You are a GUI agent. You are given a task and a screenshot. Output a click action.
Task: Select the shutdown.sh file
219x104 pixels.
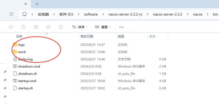[28, 74]
